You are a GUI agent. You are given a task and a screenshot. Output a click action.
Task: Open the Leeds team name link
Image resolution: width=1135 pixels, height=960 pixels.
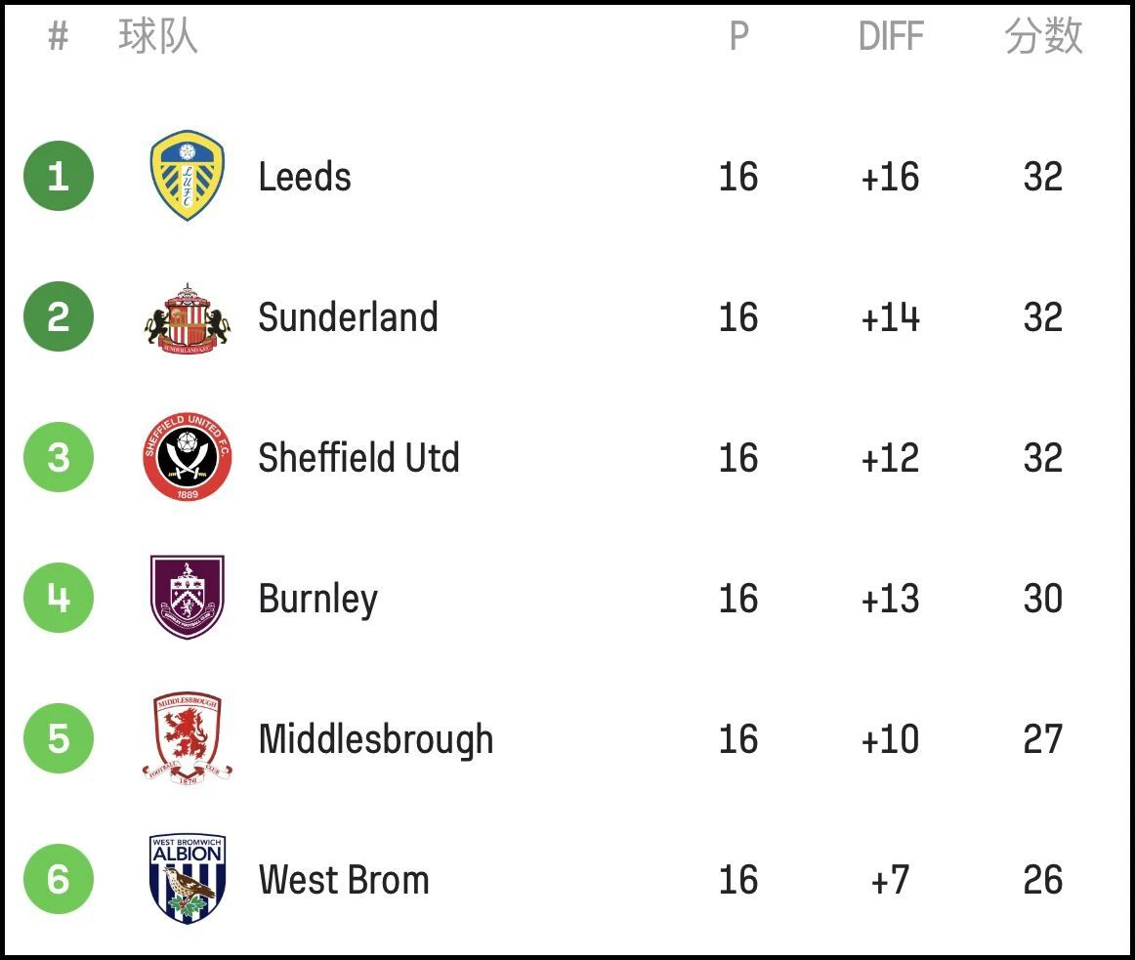pos(305,177)
